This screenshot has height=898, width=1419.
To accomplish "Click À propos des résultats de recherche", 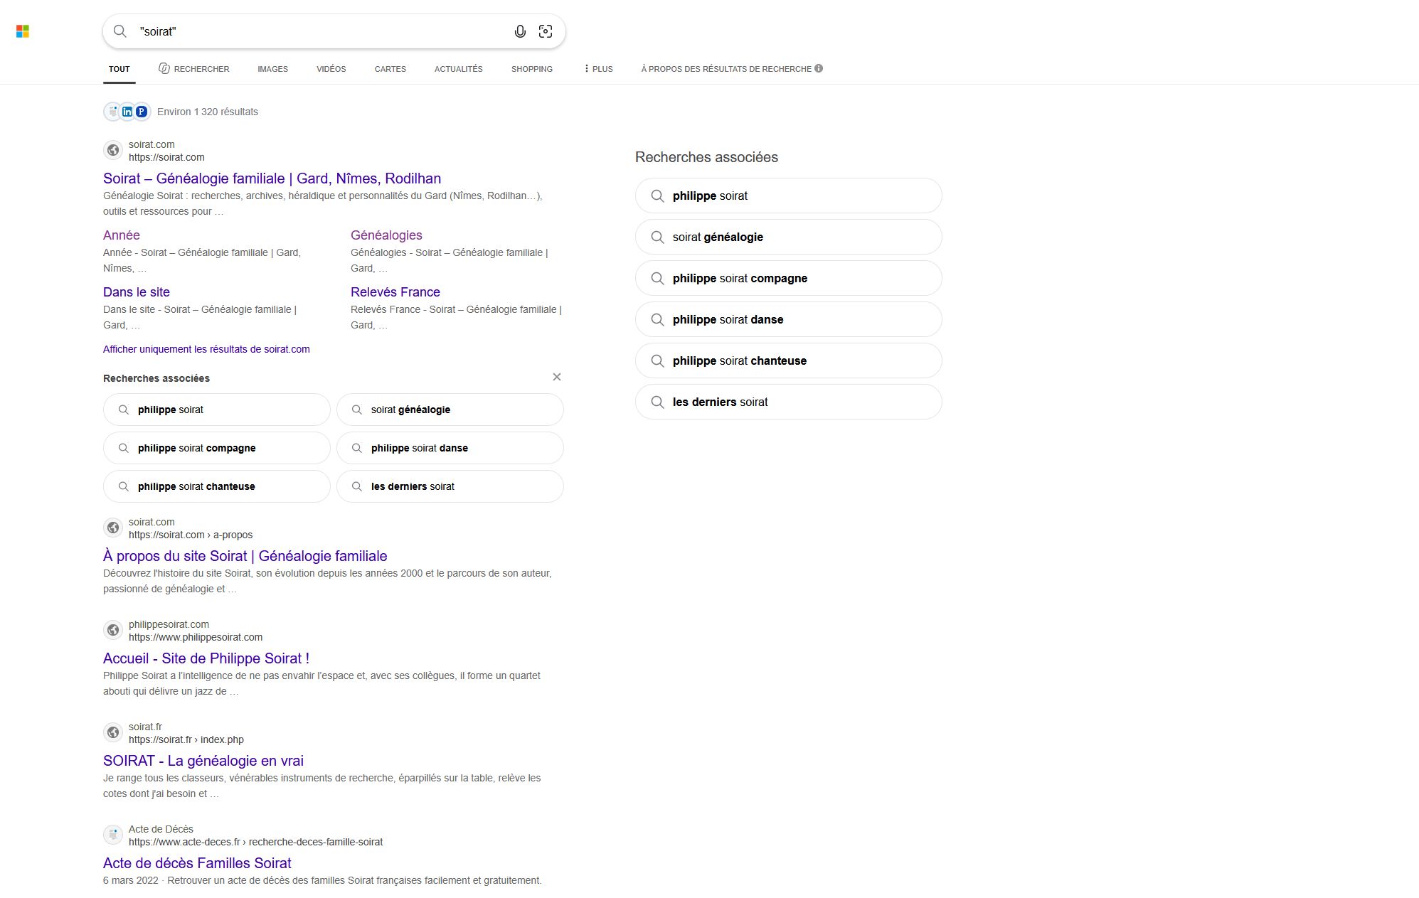I will click(726, 69).
